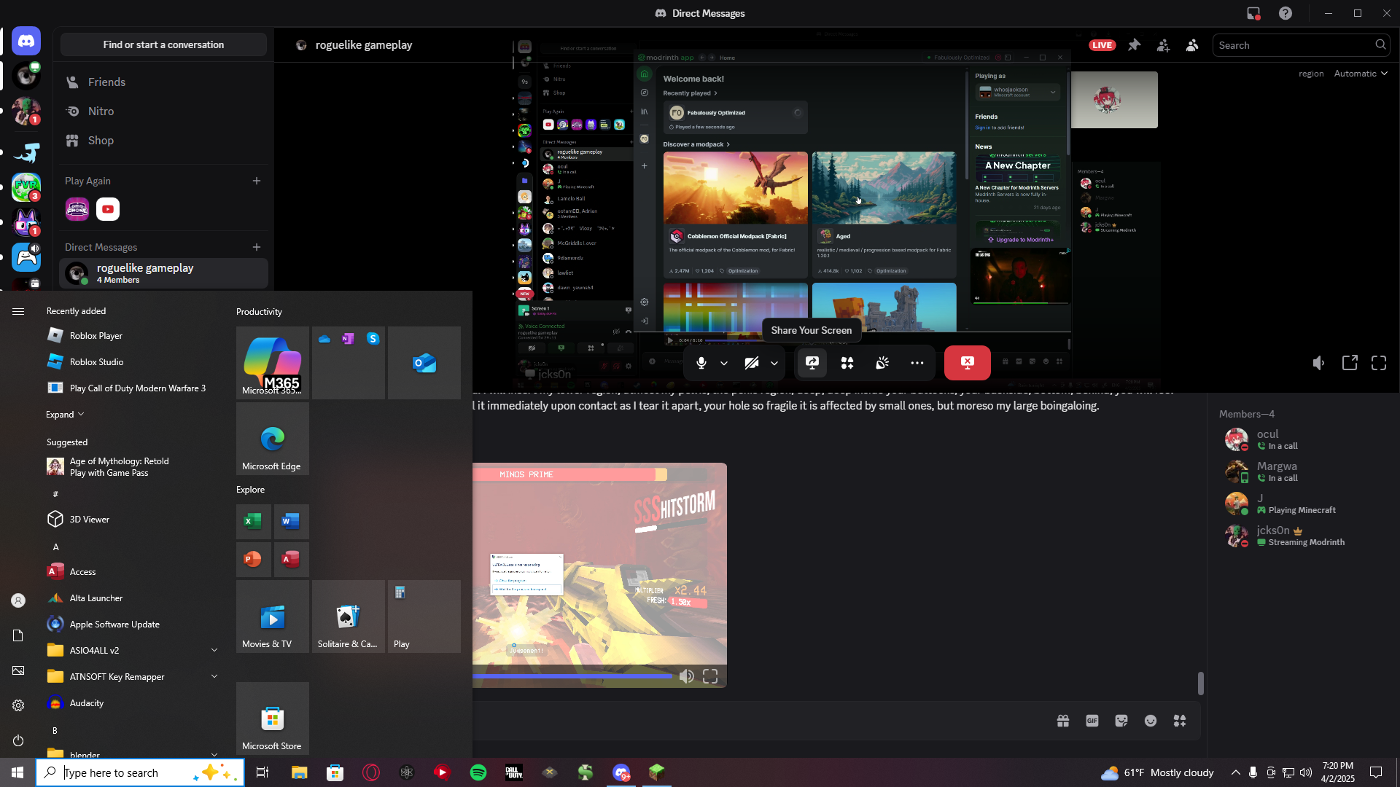
Task: Add friends to DM icon
Action: point(1163,45)
